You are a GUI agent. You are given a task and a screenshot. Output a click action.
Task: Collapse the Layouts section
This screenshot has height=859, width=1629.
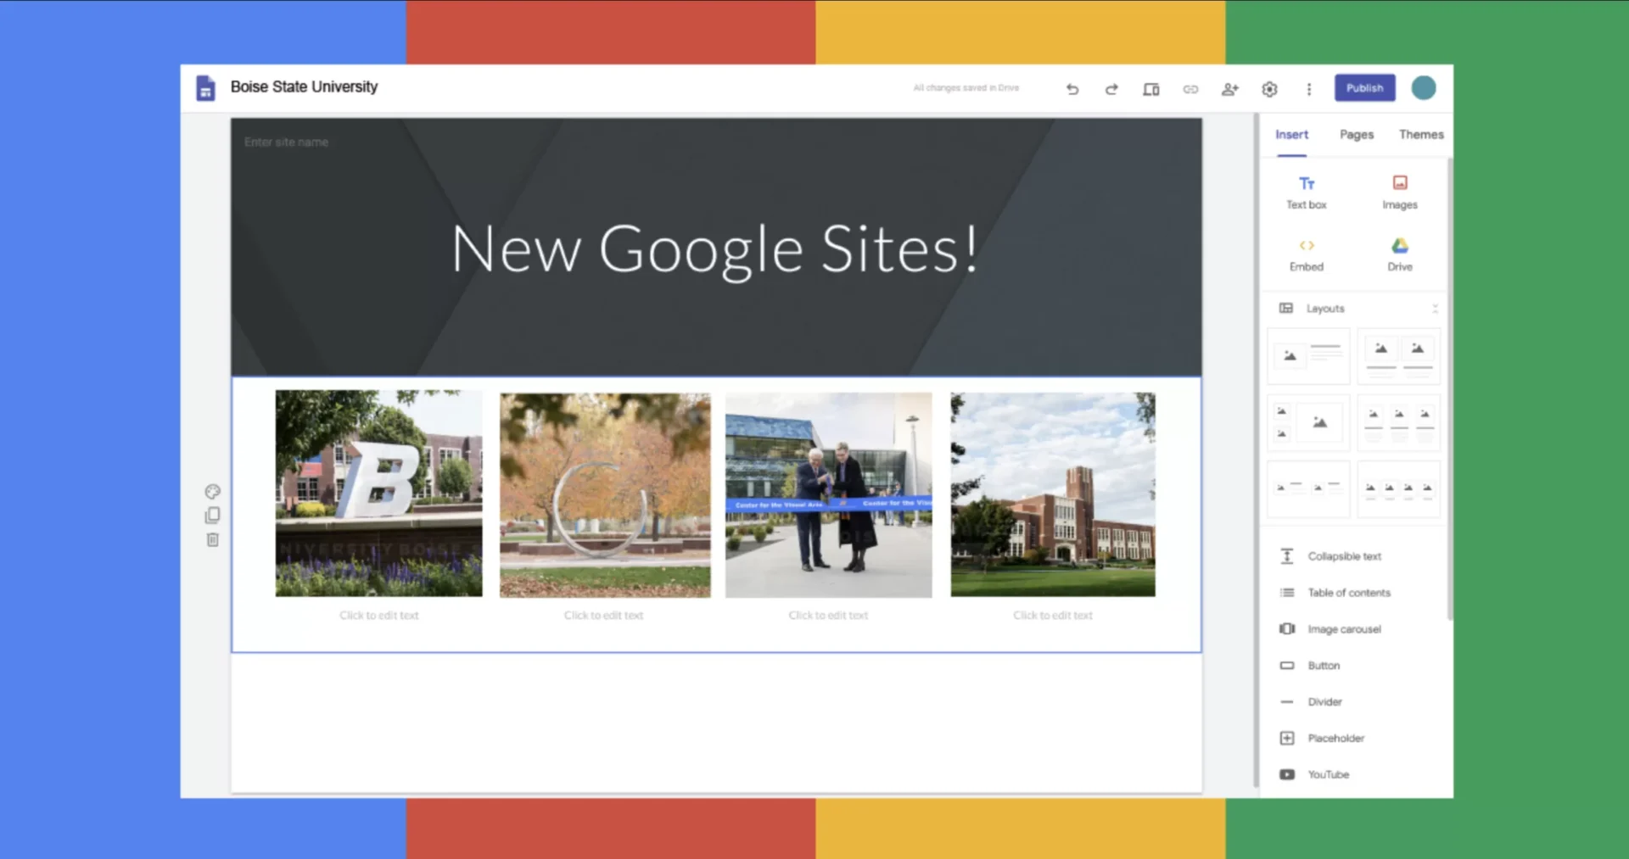(x=1435, y=309)
